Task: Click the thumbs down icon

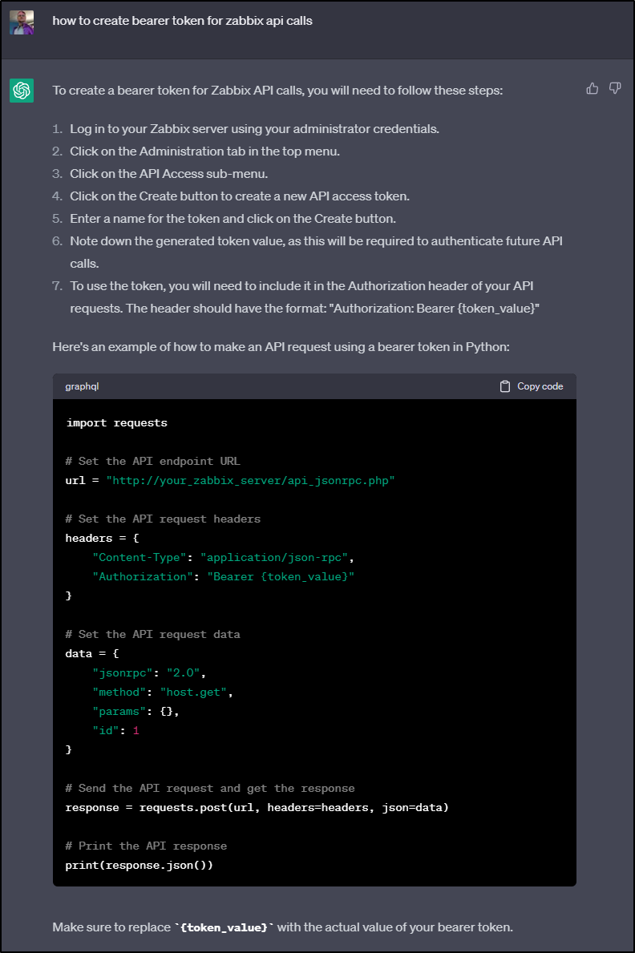Action: (615, 89)
